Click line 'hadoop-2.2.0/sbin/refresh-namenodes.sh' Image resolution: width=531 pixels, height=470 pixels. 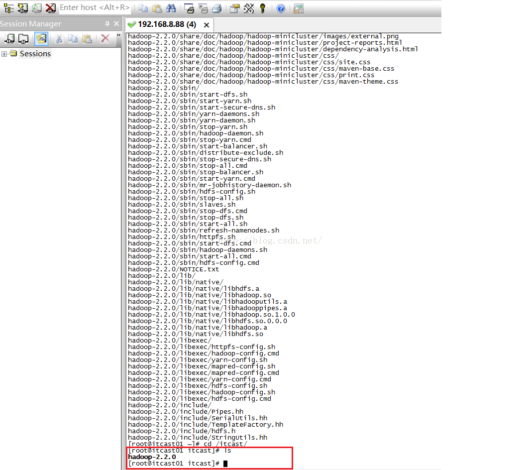point(204,230)
